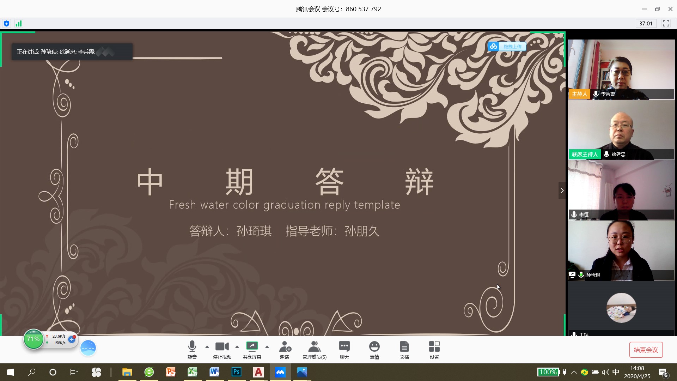Click the network signal bars icon

pyautogui.click(x=18, y=24)
